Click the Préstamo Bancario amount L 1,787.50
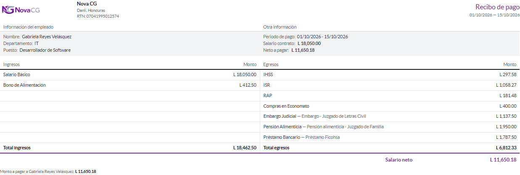 506,137
